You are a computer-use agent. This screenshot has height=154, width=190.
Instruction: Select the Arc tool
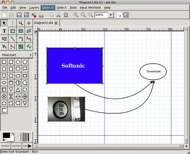click(21, 39)
